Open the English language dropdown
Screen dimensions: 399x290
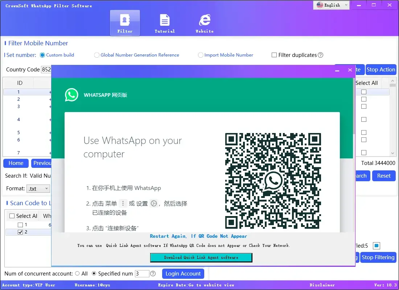coord(332,5)
